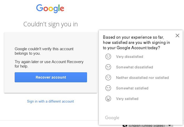Viewport: 184px width, 127px height.
Task: Close the satisfaction survey popup
Action: point(177,35)
